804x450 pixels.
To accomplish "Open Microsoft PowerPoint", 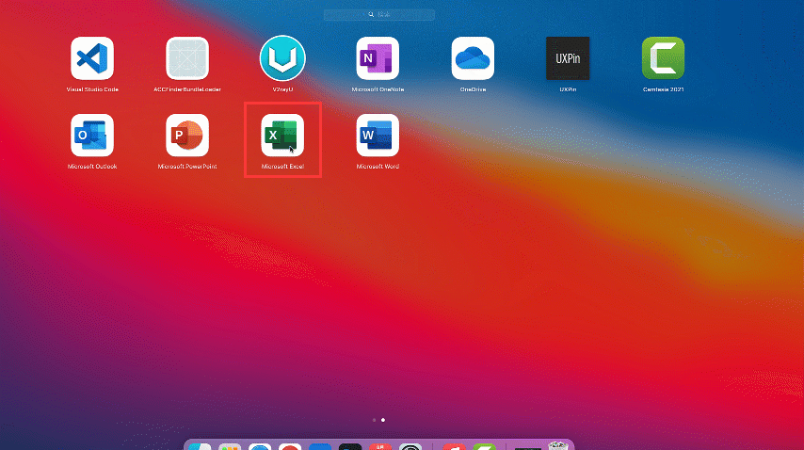I will [x=187, y=137].
